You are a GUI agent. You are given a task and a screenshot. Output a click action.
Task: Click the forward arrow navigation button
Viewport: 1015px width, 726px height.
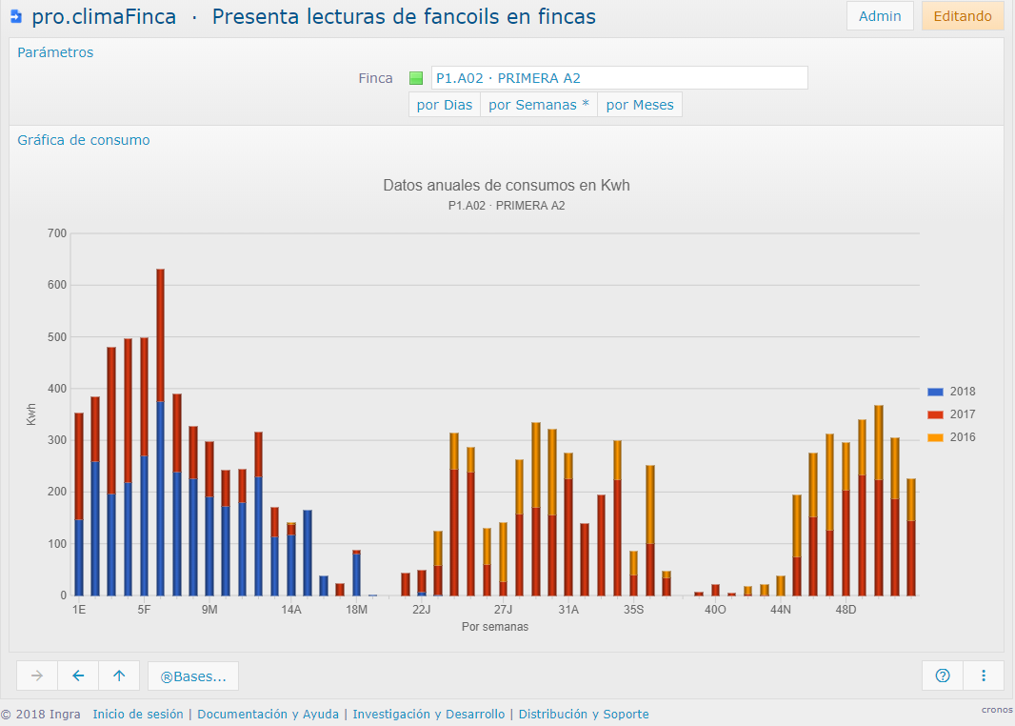(x=37, y=676)
